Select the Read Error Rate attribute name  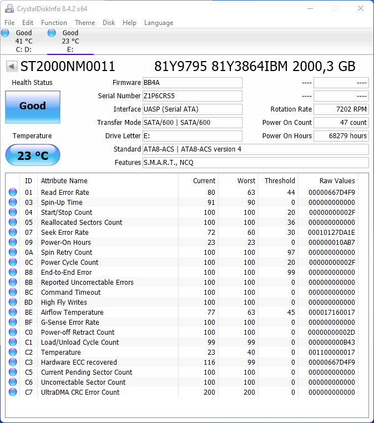pyautogui.click(x=65, y=192)
